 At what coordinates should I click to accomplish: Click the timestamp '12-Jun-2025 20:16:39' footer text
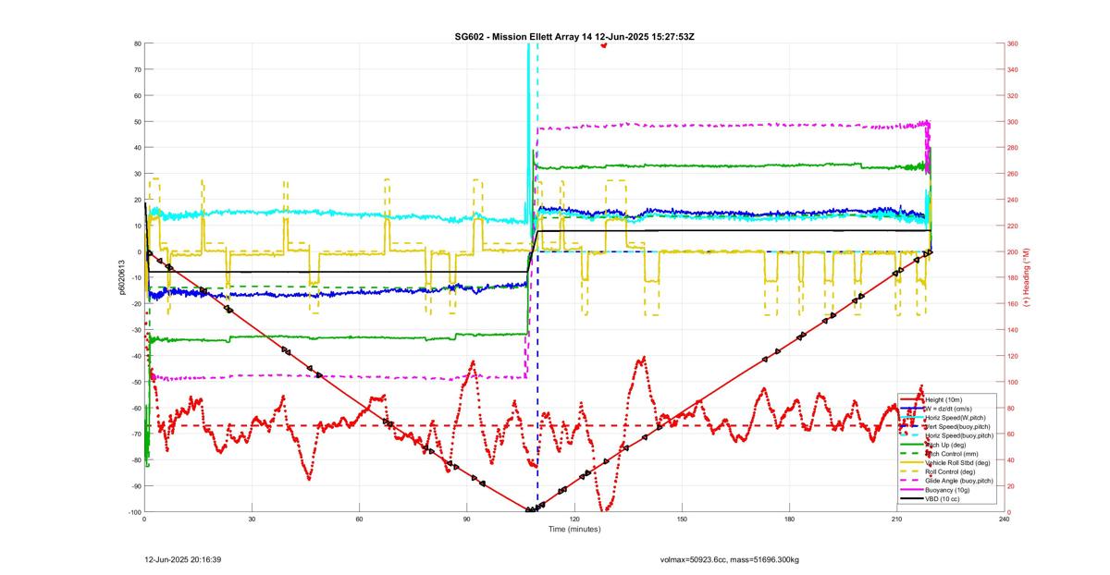[x=182, y=559]
